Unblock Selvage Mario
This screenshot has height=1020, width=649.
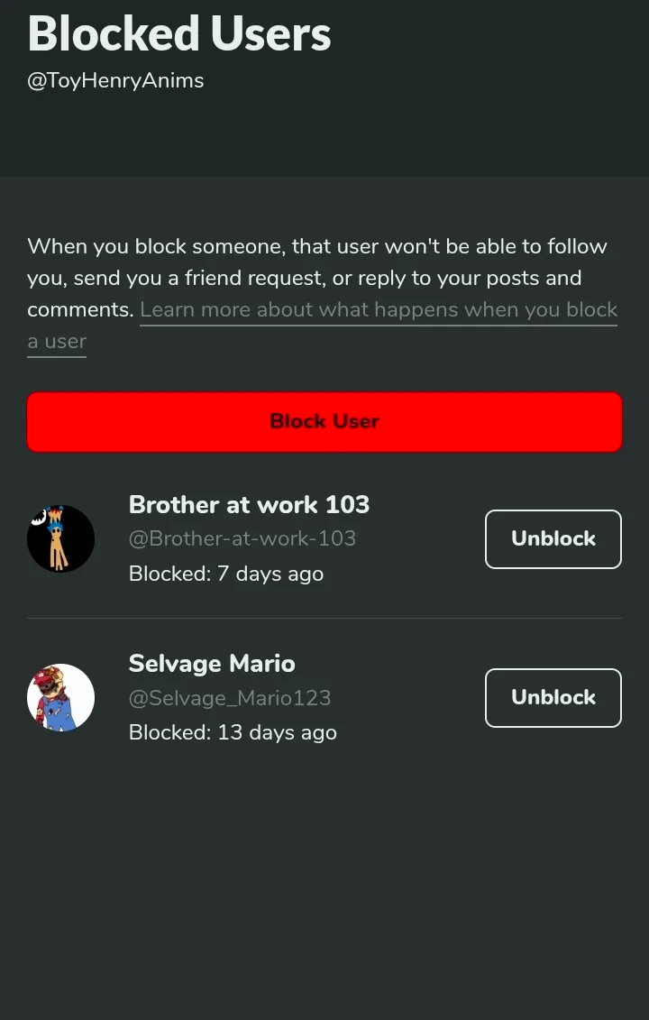(x=553, y=698)
